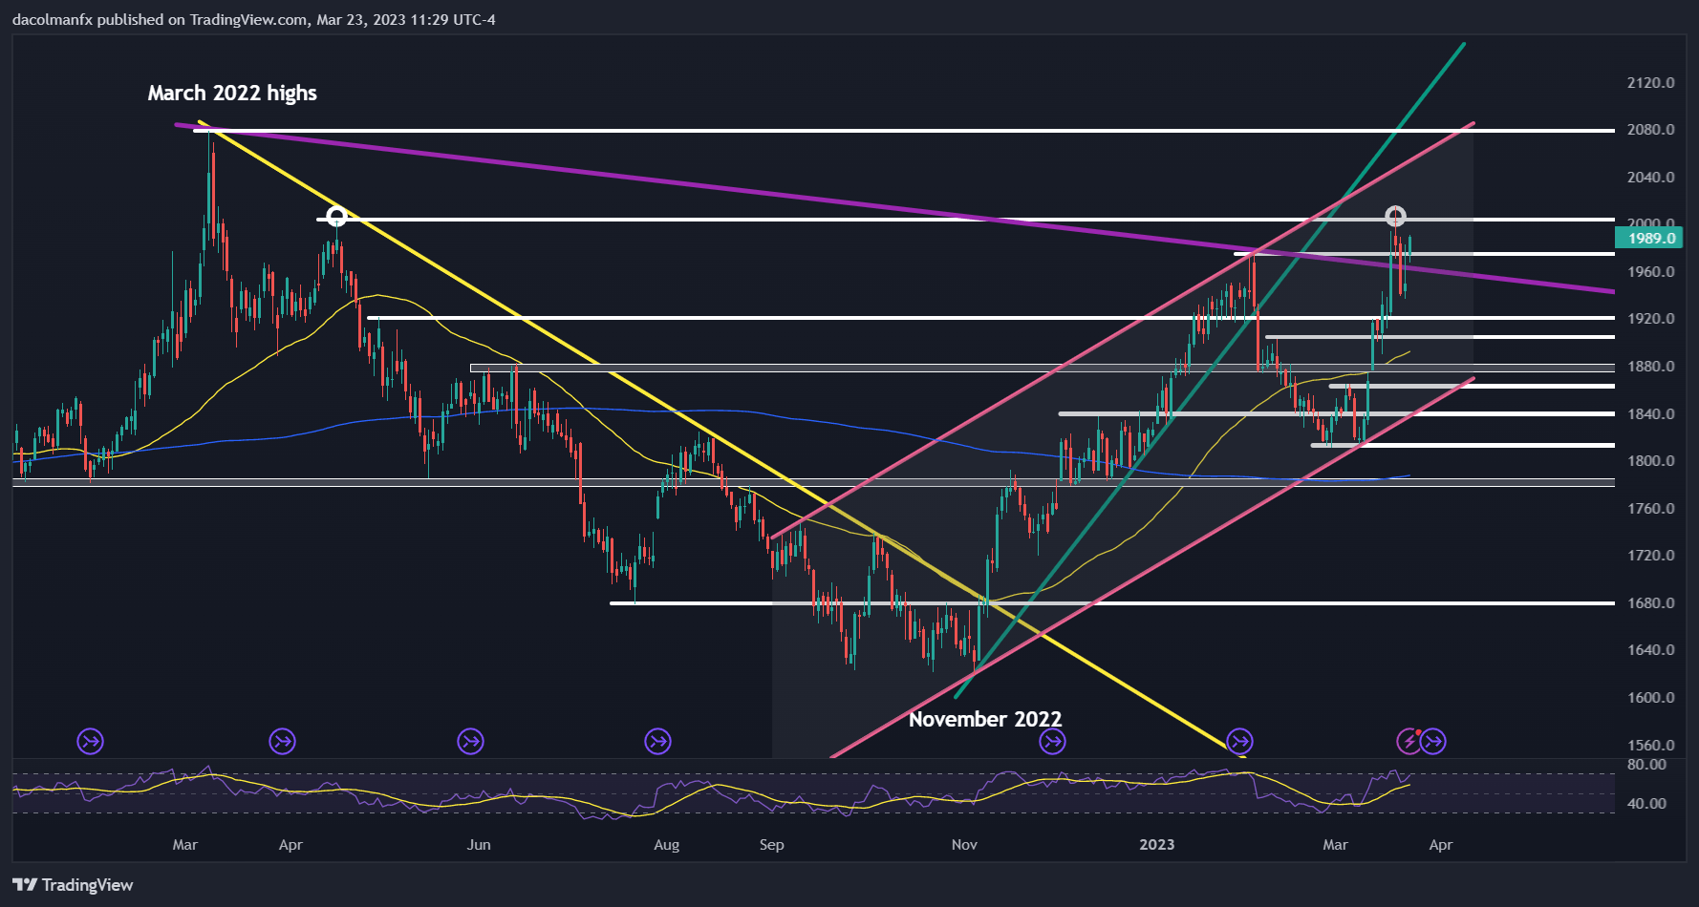
Task: Click the 2040.0 price axis label
Action: coord(1651,178)
